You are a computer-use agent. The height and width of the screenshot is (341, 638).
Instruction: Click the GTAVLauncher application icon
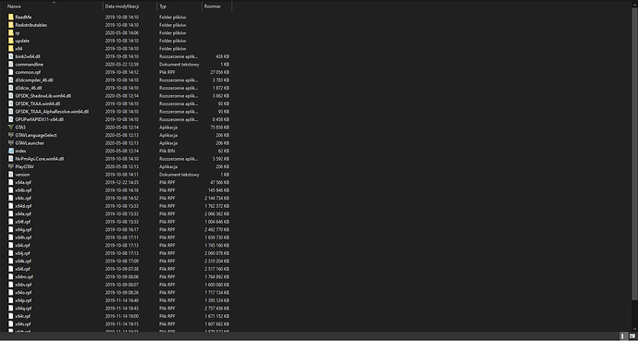[11, 142]
